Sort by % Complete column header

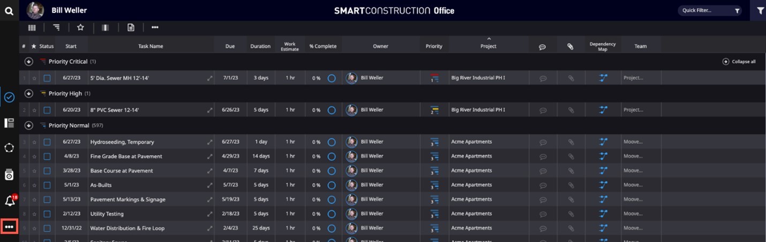[x=323, y=46]
